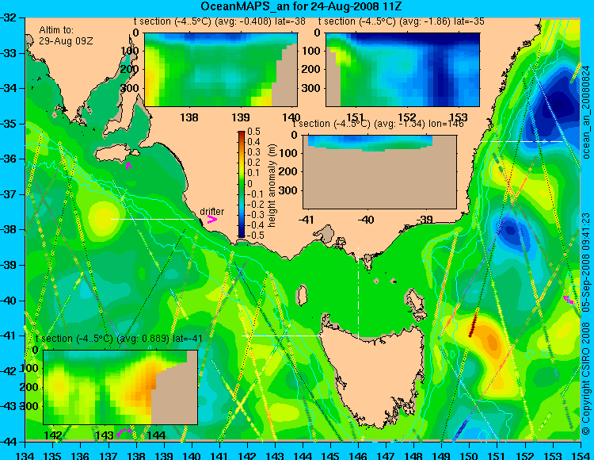Select the 'Altim to: 29-Aug 09Z' note
Screen dimensions: 594x460
tap(67, 35)
